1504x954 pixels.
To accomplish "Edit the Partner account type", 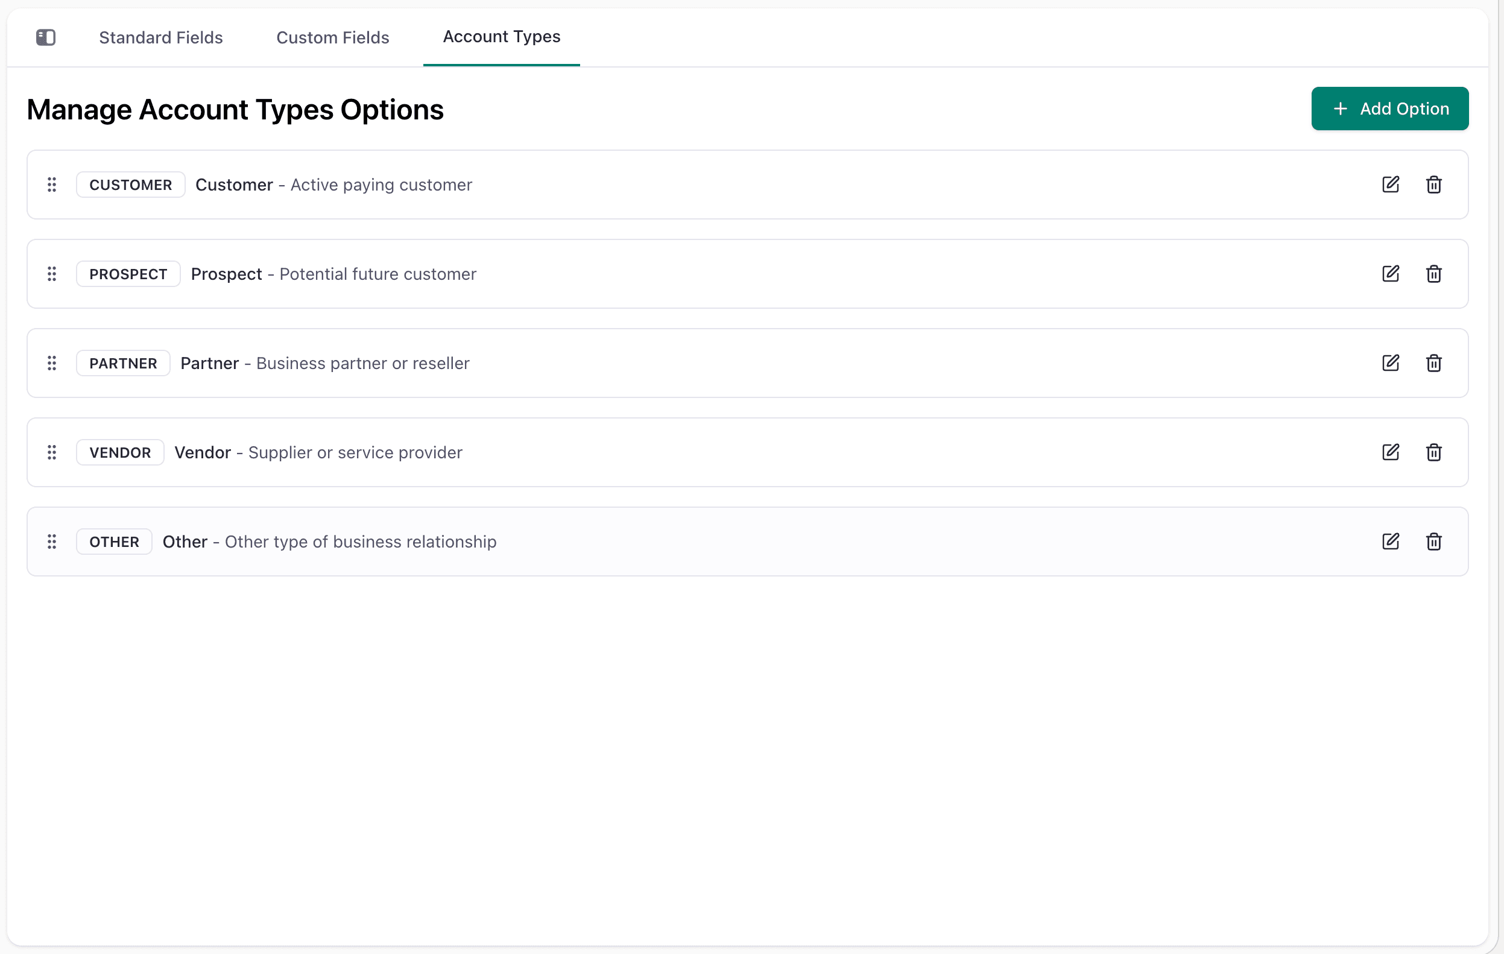I will click(1391, 364).
